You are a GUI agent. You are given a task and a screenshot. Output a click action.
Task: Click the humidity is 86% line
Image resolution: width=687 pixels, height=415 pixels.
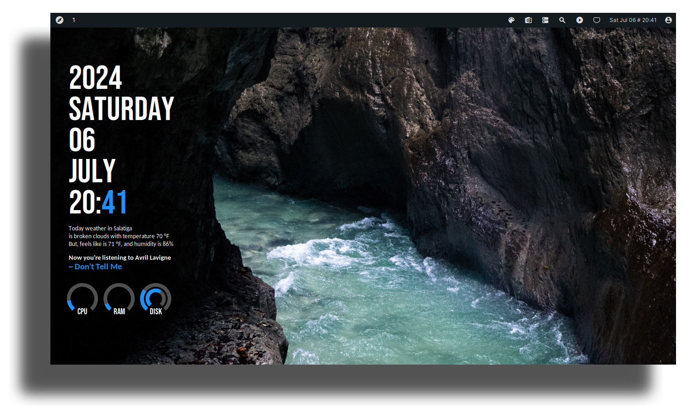121,244
